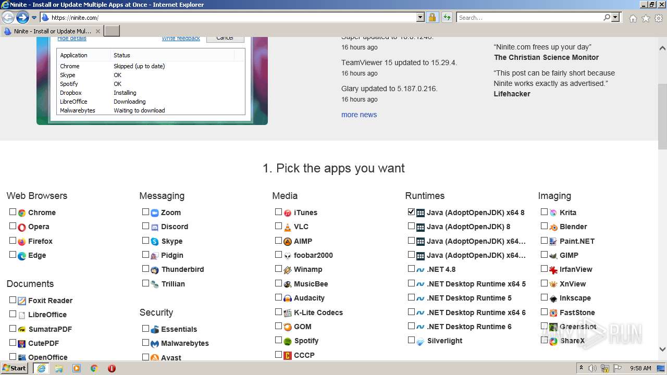This screenshot has width=667, height=375.
Task: Open Favorites star icon
Action: point(646,18)
